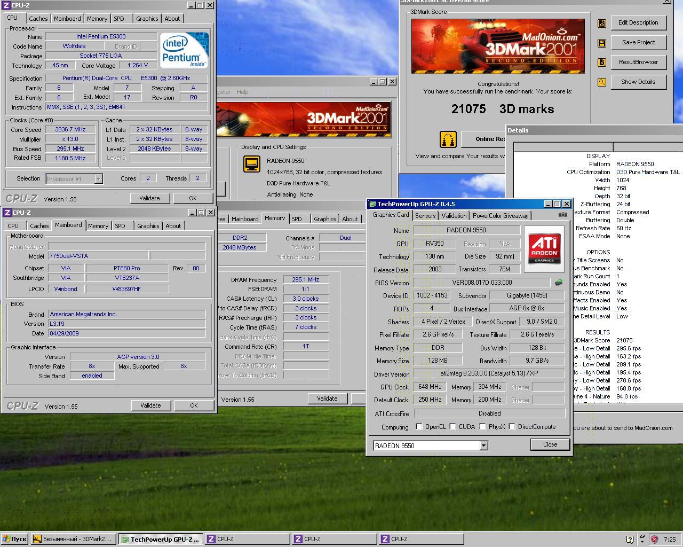This screenshot has width=683, height=547.
Task: Switch to the GPU-Z Sensors tab
Action: (x=425, y=216)
